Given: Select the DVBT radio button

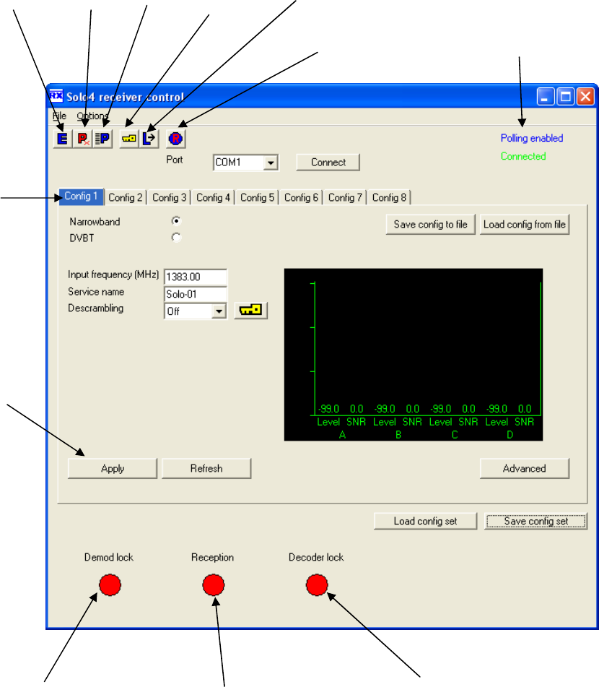Looking at the screenshot, I should pyautogui.click(x=176, y=238).
